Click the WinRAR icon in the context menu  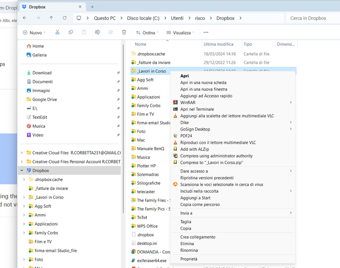[175, 103]
